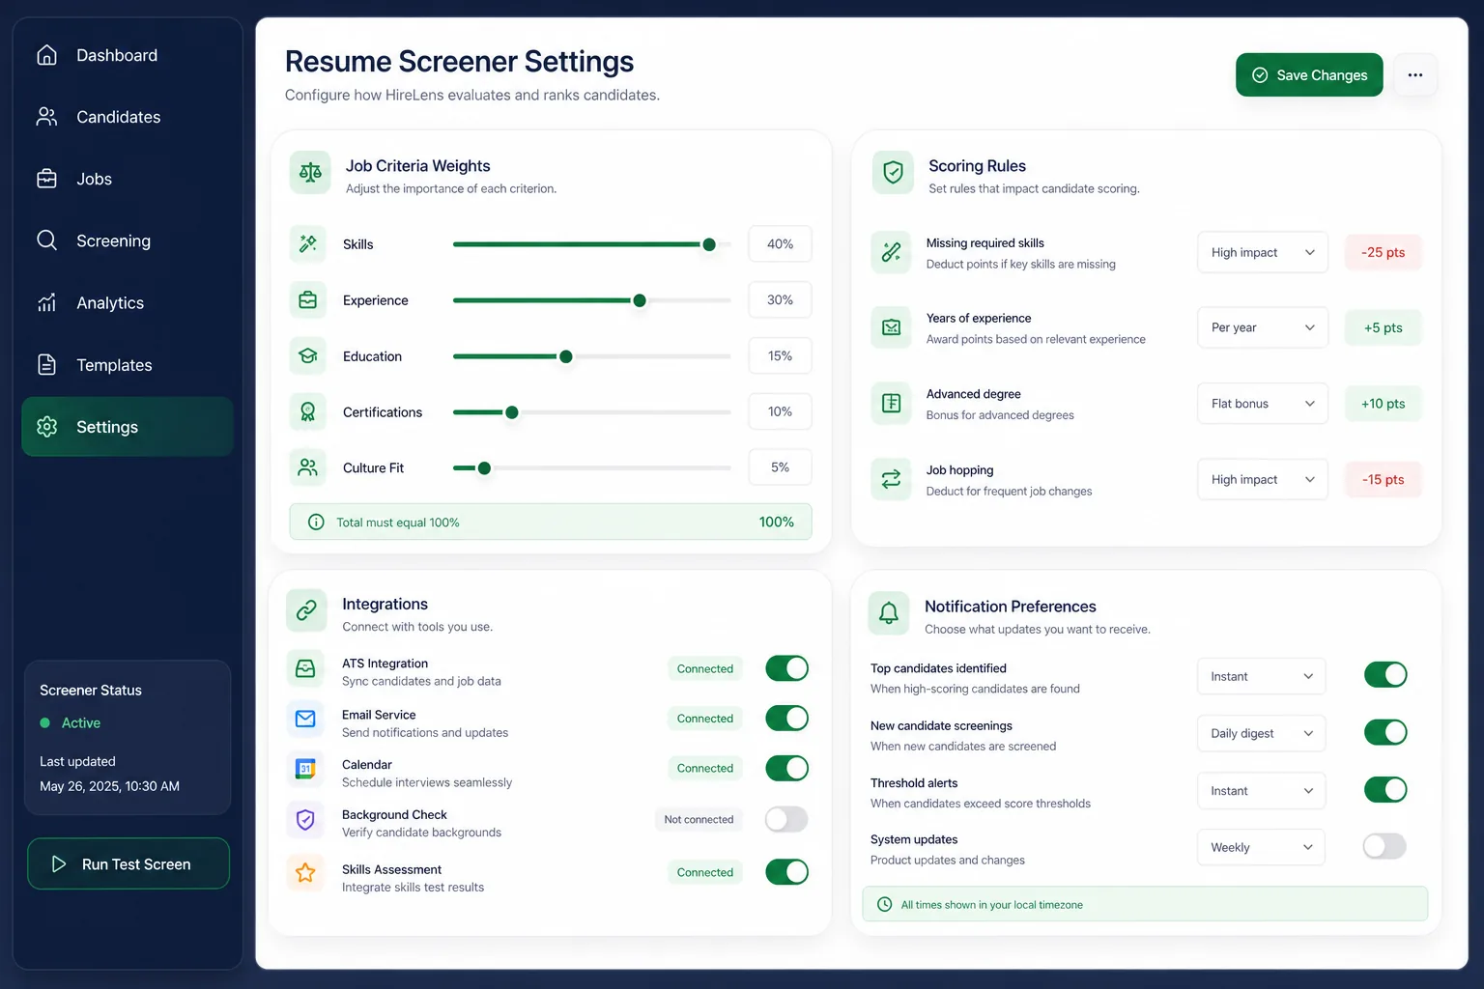
Task: Click the Experience 30% input field
Action: click(781, 300)
